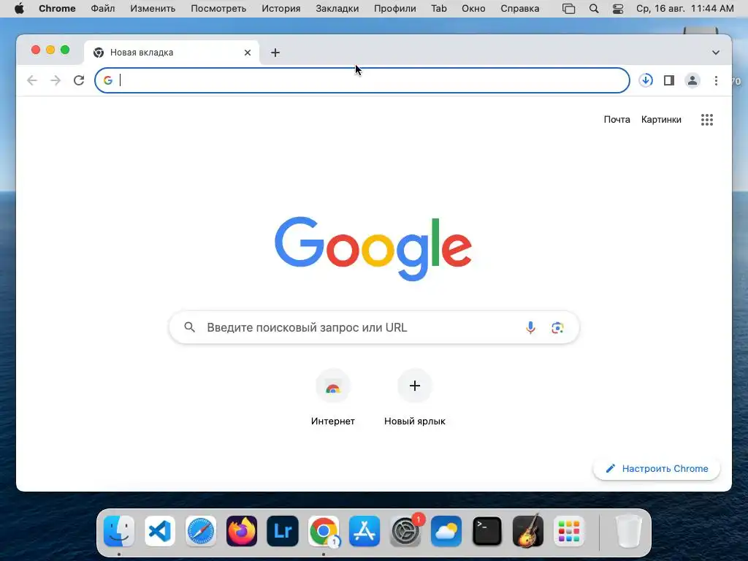Open Chrome three-dot menu
The image size is (748, 561).
(716, 80)
